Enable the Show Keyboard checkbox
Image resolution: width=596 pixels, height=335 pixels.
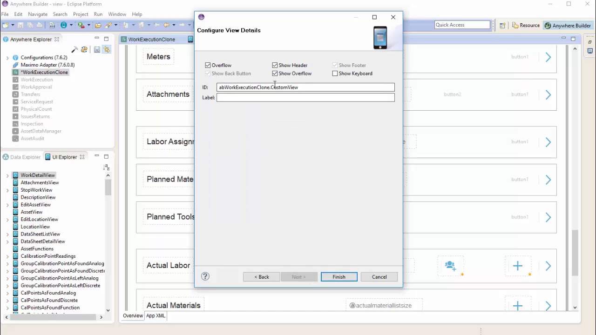point(335,74)
